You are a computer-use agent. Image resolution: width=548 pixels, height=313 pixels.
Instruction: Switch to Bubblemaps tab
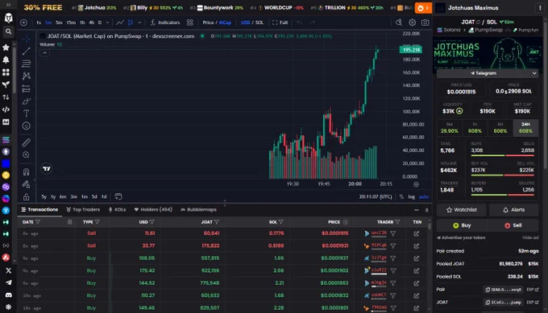coord(198,210)
